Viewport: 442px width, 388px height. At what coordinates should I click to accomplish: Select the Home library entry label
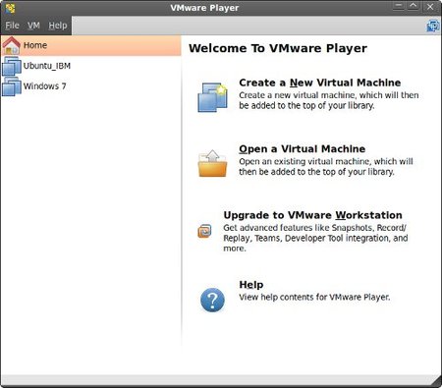(35, 45)
